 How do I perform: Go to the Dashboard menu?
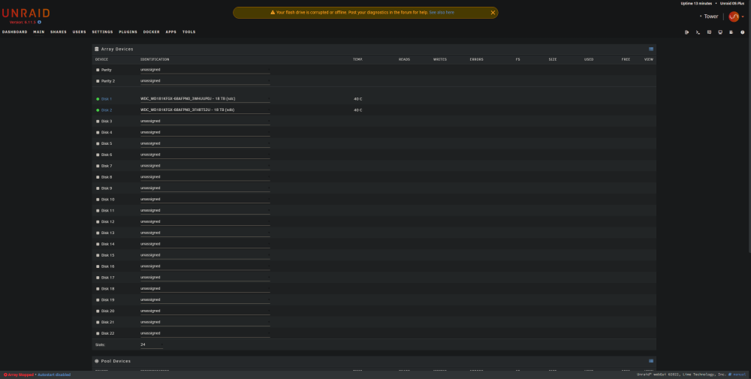pos(15,32)
